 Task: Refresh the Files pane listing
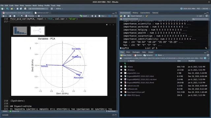208,55
